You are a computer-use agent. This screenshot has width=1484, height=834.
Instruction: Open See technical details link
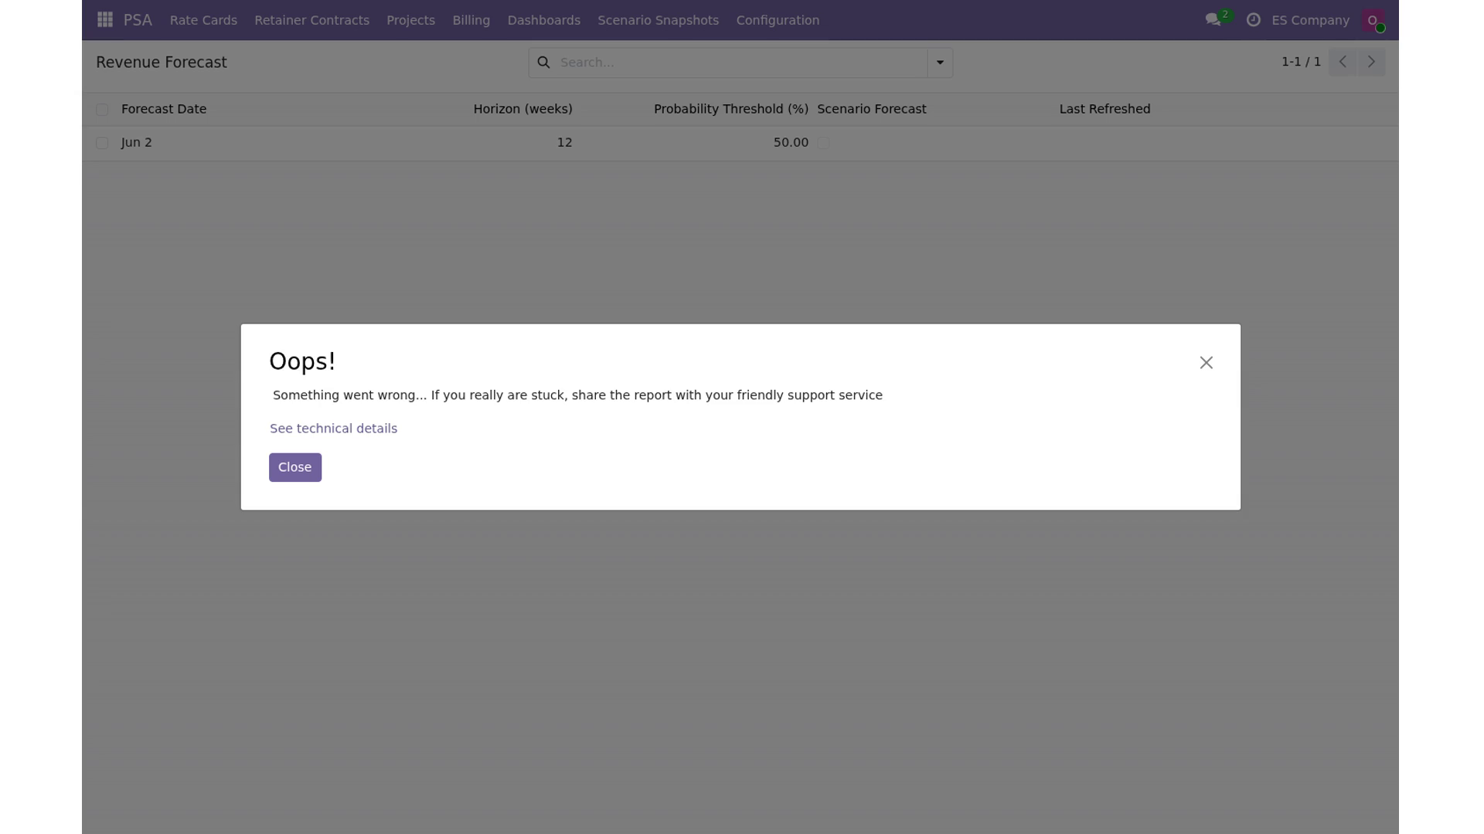pyautogui.click(x=333, y=429)
